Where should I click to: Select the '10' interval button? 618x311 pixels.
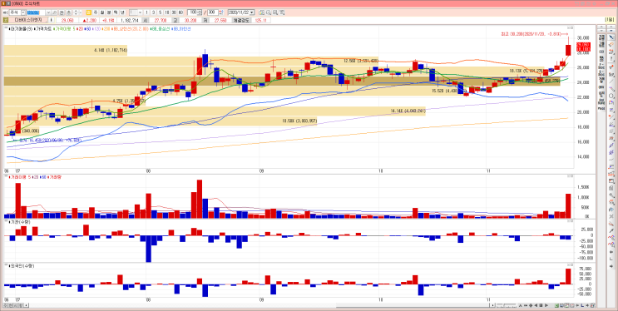(166, 12)
